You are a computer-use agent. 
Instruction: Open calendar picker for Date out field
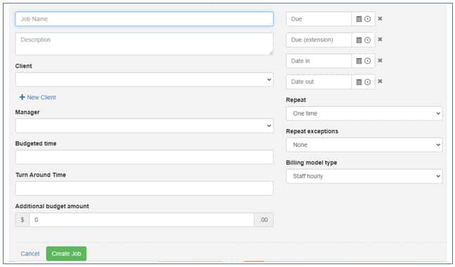359,82
